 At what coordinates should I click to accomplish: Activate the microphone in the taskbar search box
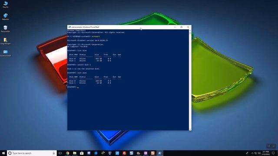tap(54, 153)
